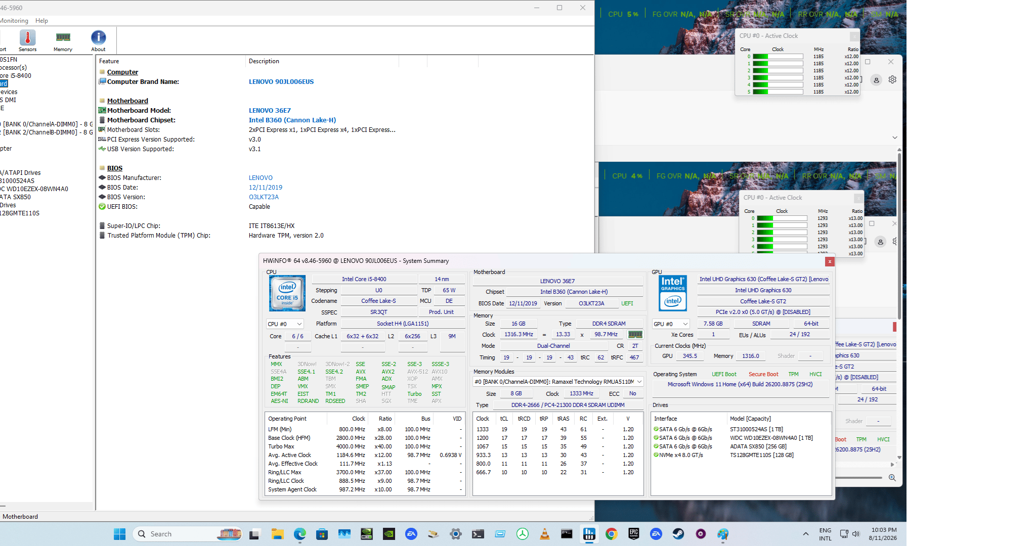Open the volume and network tray icons
Viewport: 1036px width, 546px height.
pyautogui.click(x=849, y=534)
